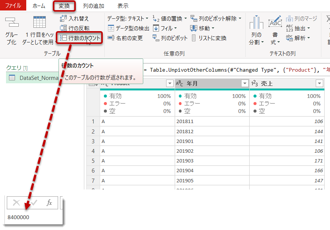Click 値の置換 icon
The image size is (330, 230).
156,18
